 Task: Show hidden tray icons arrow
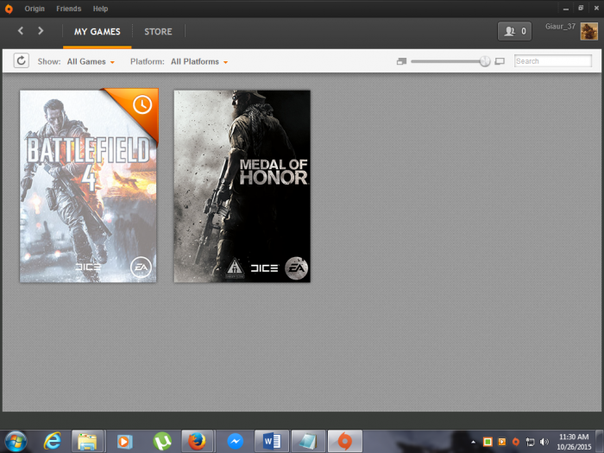pyautogui.click(x=473, y=442)
